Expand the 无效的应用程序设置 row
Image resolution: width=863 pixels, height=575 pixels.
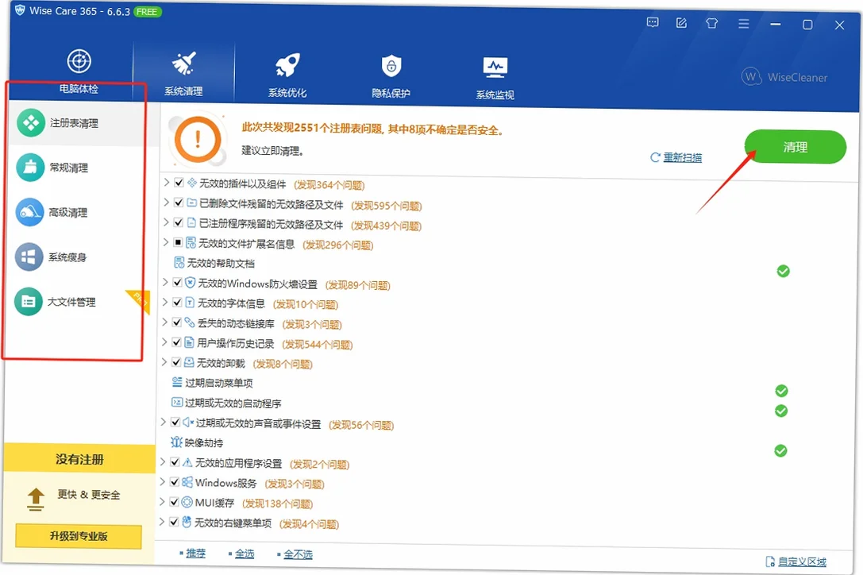coord(163,461)
